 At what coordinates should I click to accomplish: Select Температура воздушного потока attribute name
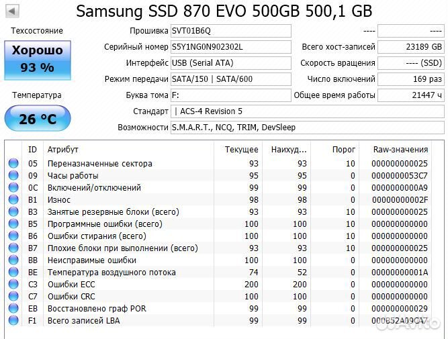111,273
